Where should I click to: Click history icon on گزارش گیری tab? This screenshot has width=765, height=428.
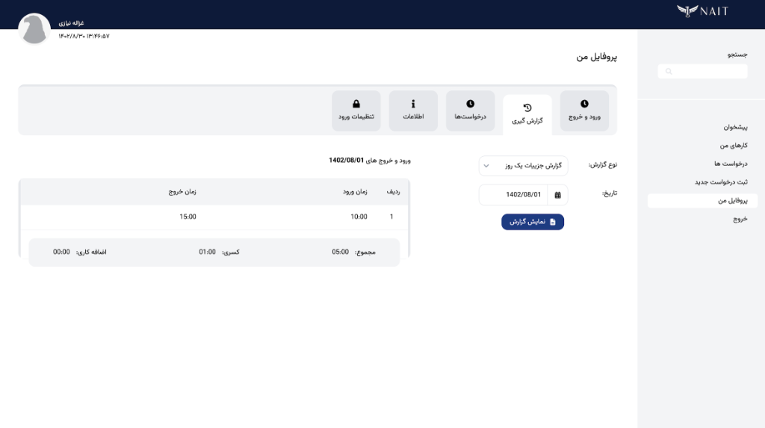coord(527,108)
